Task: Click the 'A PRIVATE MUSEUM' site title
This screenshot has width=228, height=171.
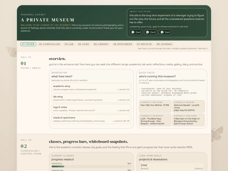Action: [48, 20]
